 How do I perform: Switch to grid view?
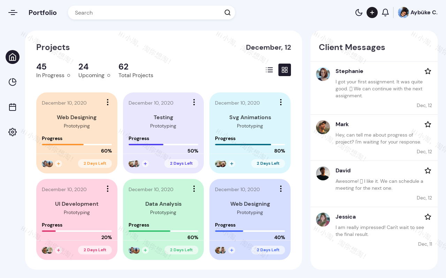(285, 70)
